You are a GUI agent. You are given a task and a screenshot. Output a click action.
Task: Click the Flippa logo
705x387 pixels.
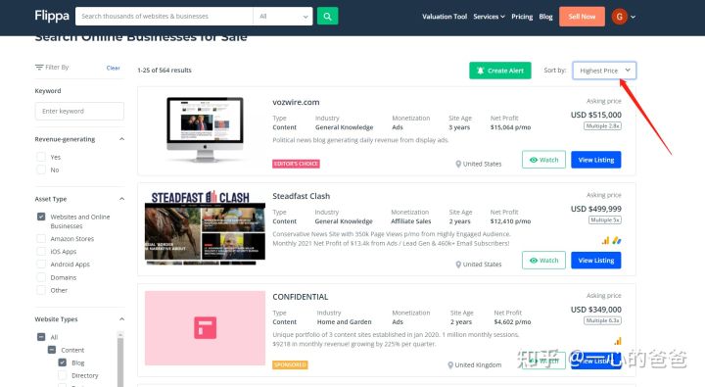coord(52,17)
